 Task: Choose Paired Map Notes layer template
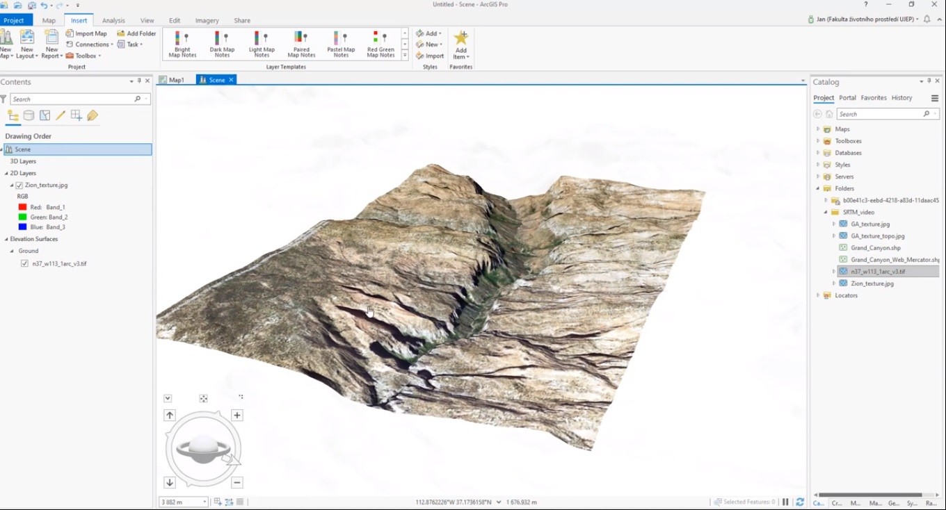click(x=301, y=44)
